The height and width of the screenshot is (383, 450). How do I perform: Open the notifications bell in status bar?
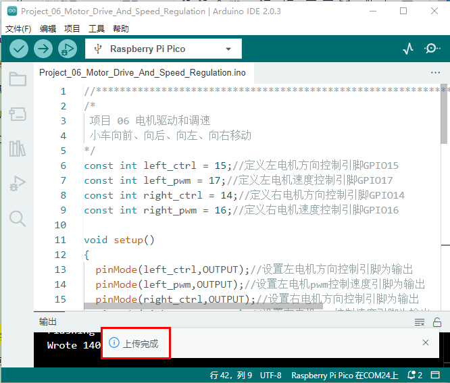pos(415,375)
